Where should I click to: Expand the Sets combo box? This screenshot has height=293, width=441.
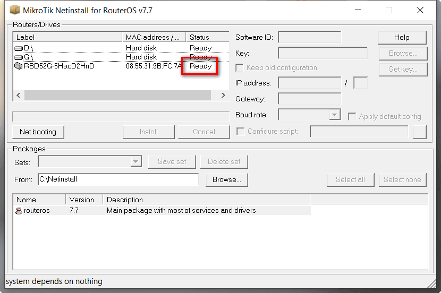coord(136,161)
